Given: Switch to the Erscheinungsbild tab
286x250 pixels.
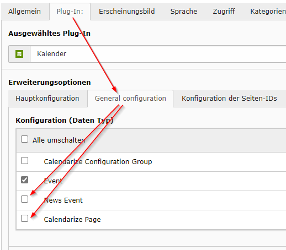Looking at the screenshot, I should coord(126,12).
